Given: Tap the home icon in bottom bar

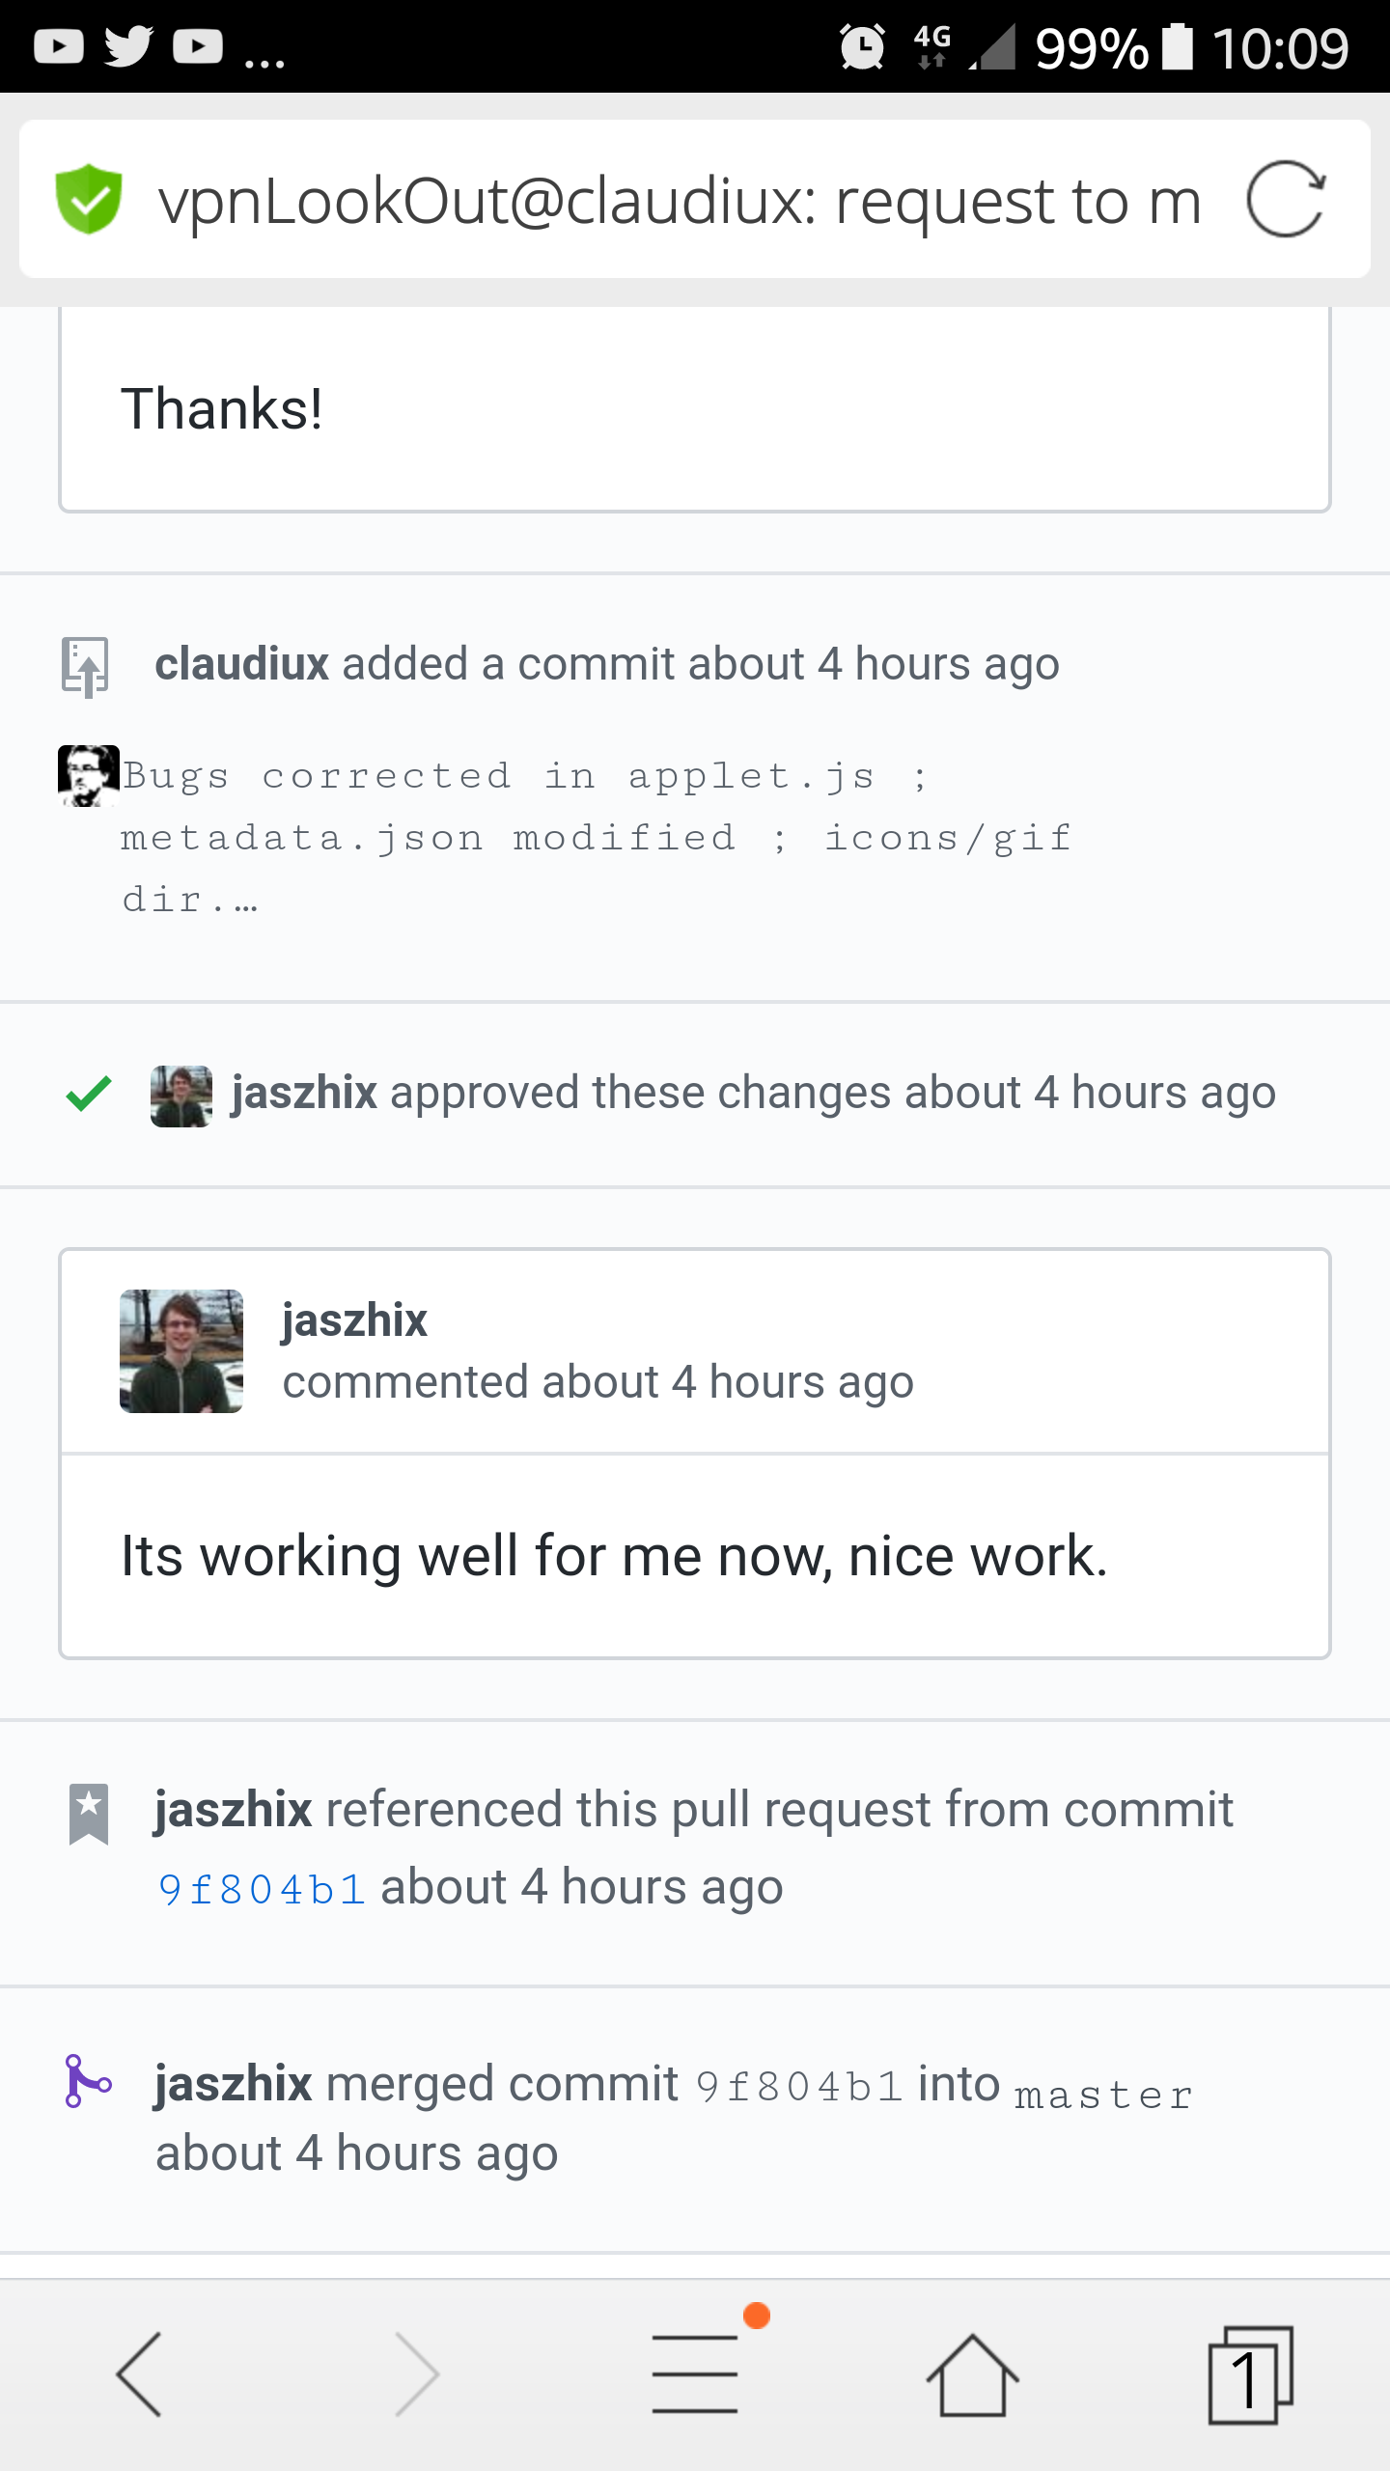Looking at the screenshot, I should (972, 2374).
